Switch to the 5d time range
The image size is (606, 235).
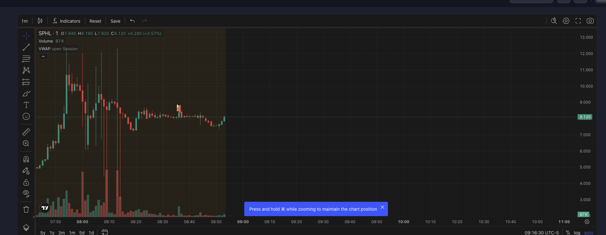(82, 232)
